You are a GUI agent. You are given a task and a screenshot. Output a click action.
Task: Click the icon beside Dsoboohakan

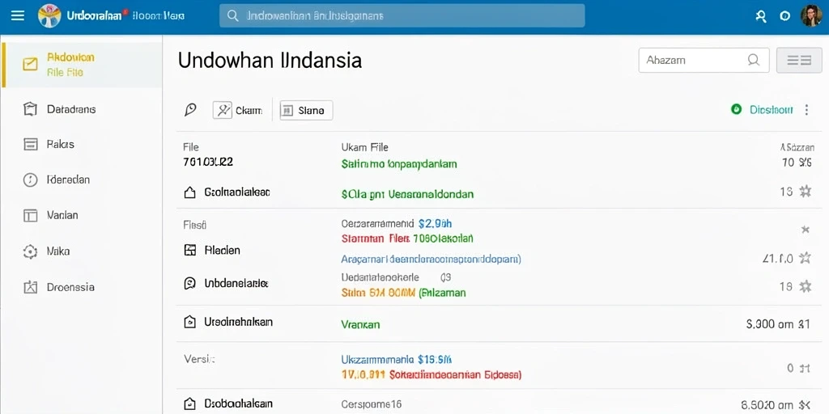point(189,404)
